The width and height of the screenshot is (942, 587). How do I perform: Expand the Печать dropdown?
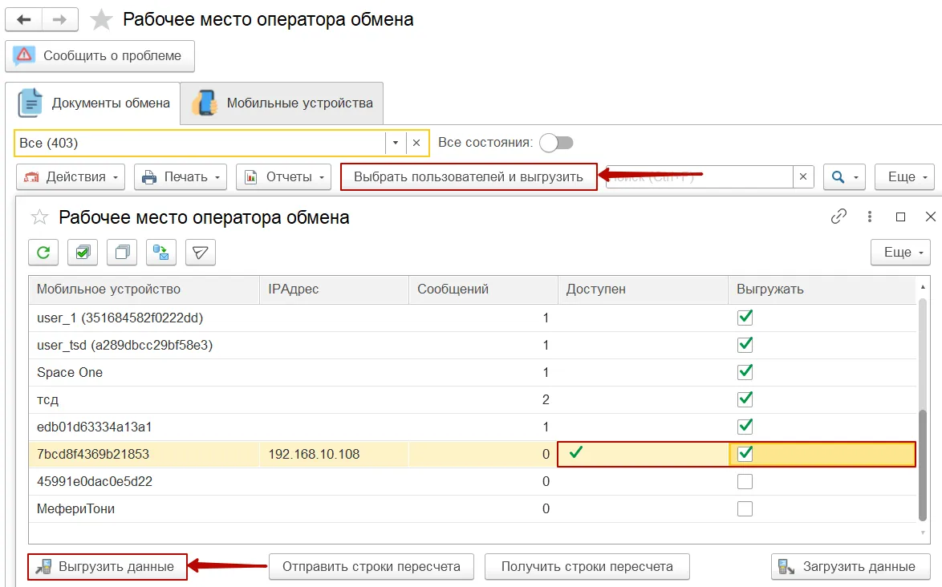coord(181,177)
